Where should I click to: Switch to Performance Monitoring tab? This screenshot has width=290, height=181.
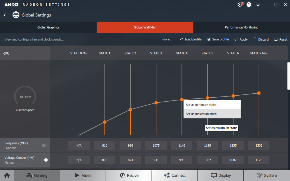[x=241, y=27]
